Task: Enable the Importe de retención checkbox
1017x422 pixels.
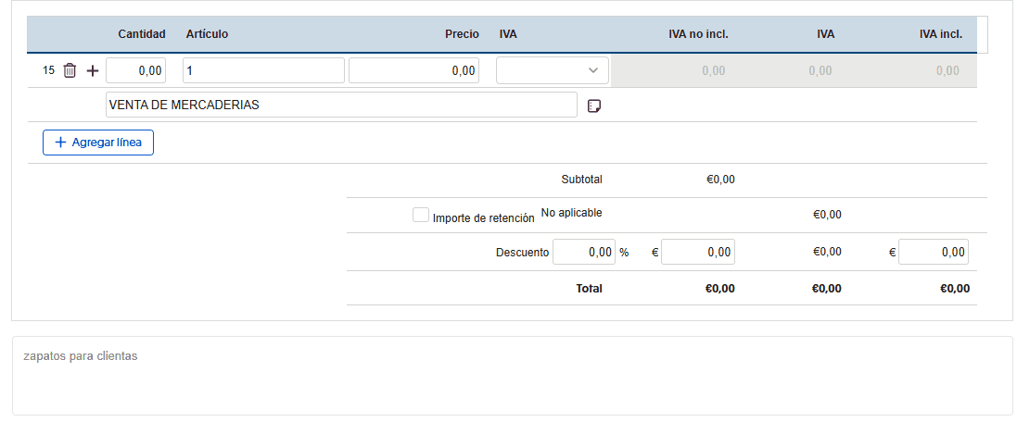Action: [x=421, y=216]
